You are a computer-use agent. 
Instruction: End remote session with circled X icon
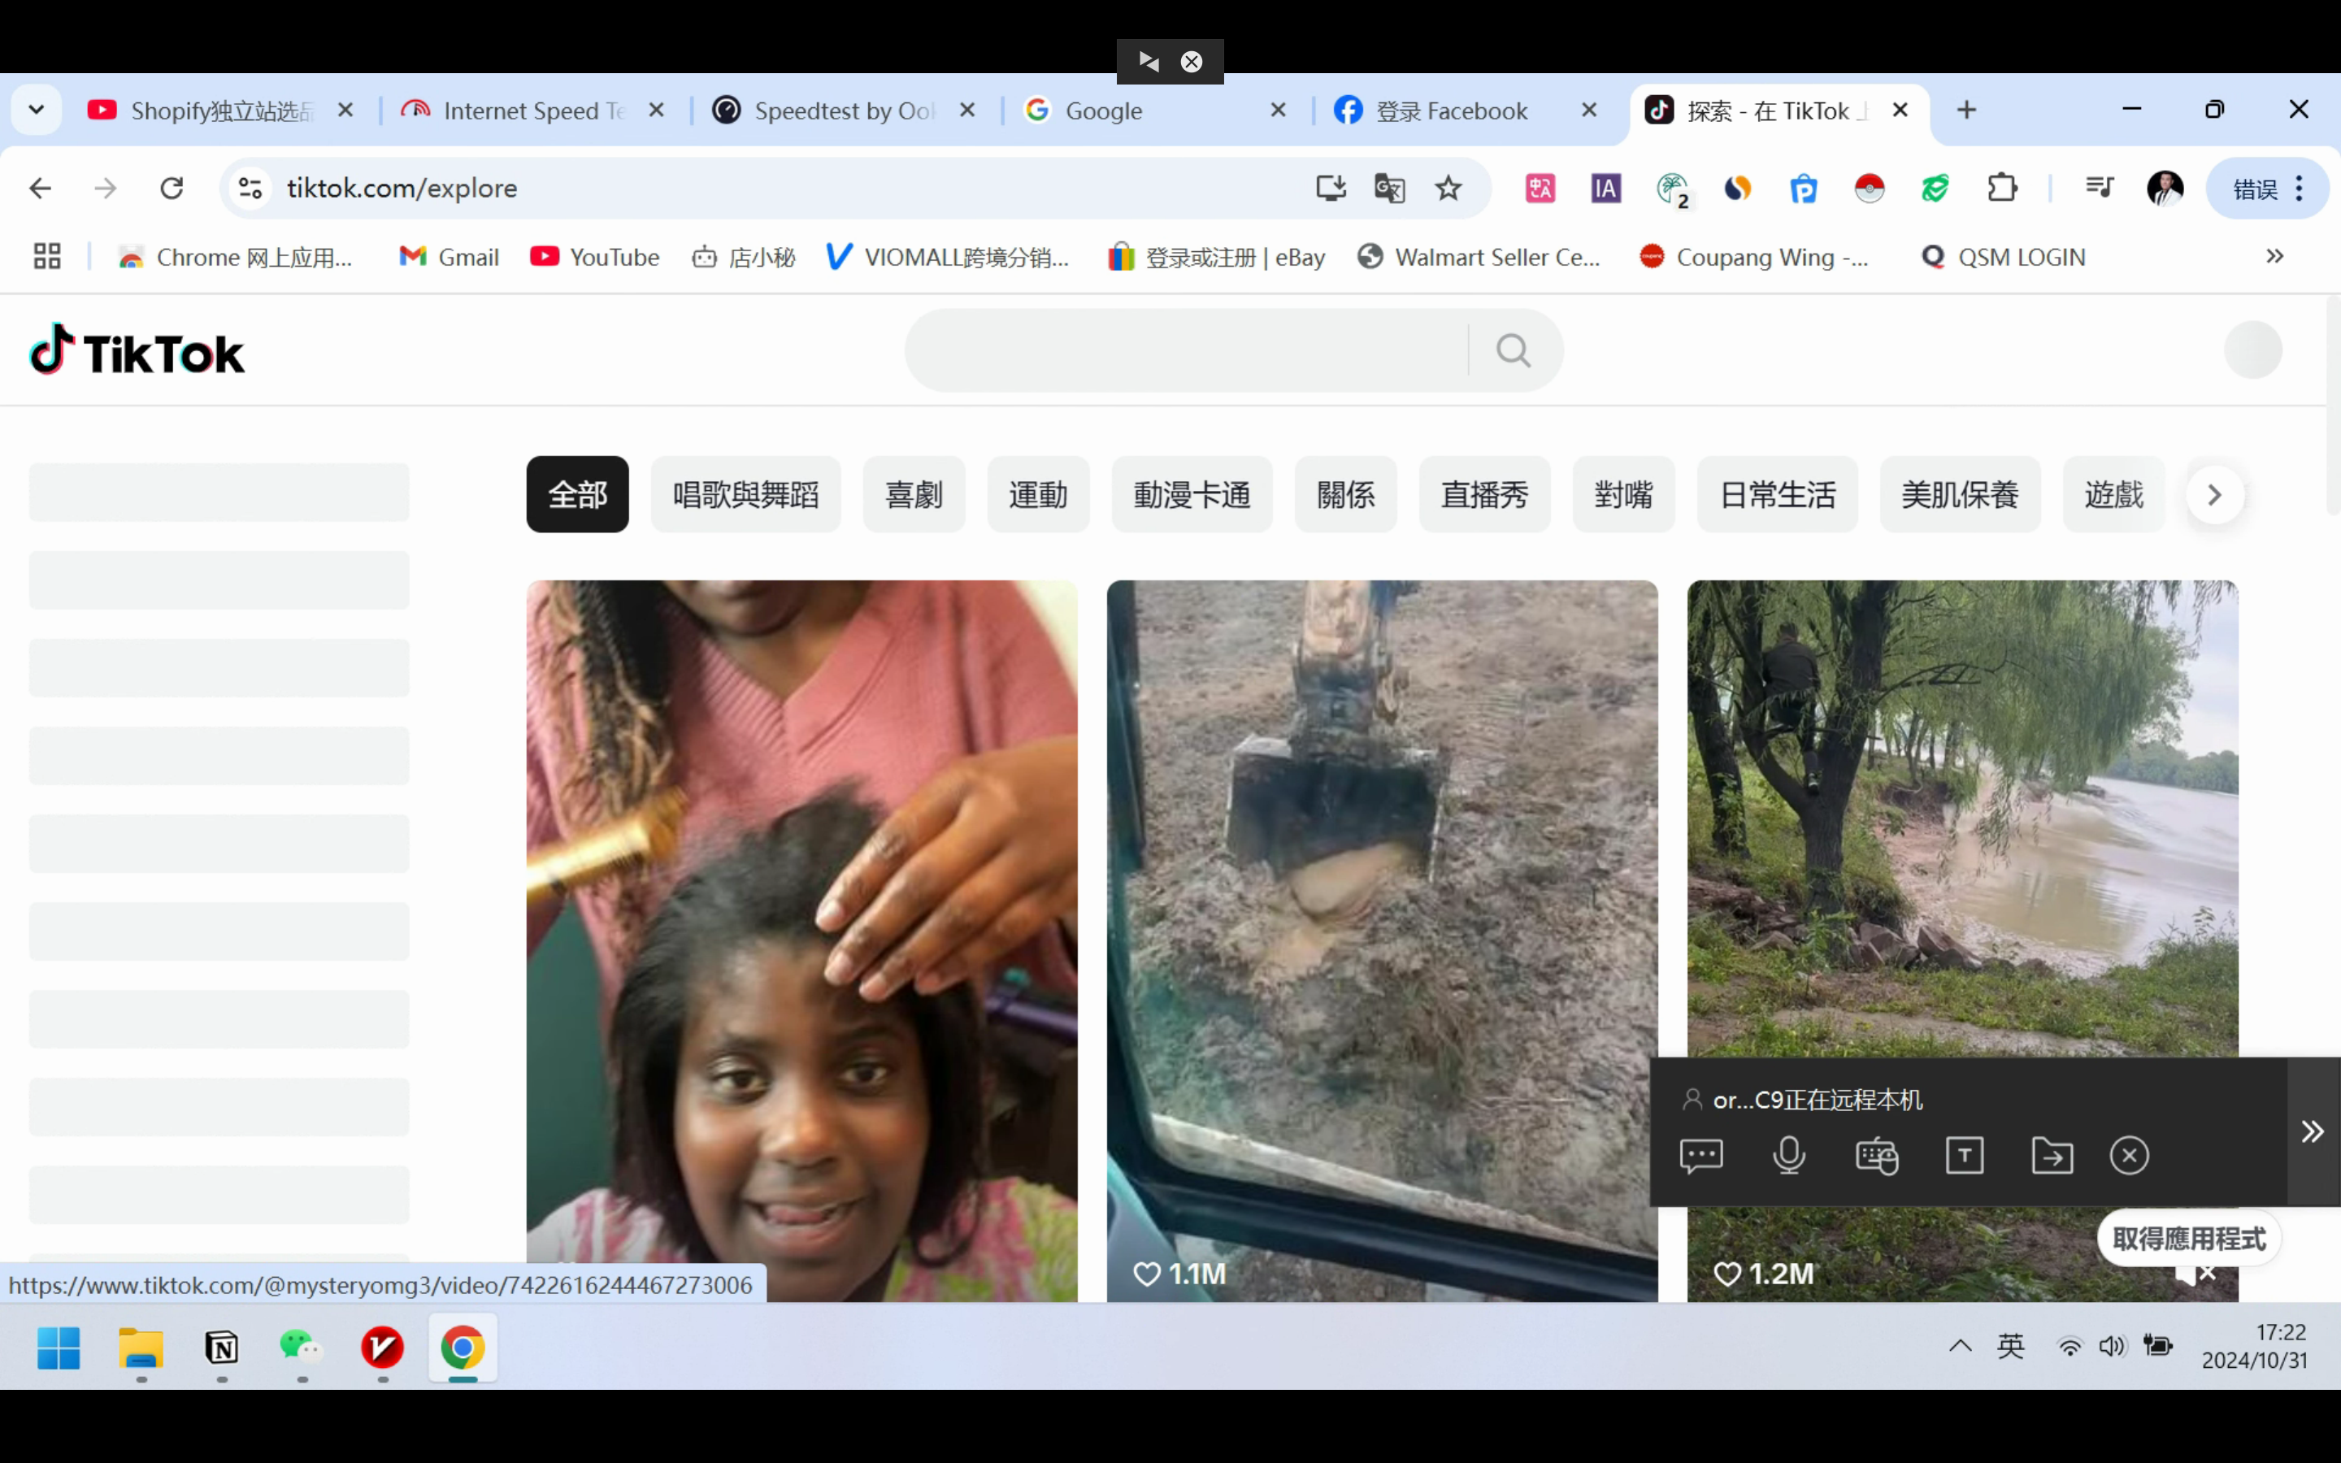pyautogui.click(x=2129, y=1155)
